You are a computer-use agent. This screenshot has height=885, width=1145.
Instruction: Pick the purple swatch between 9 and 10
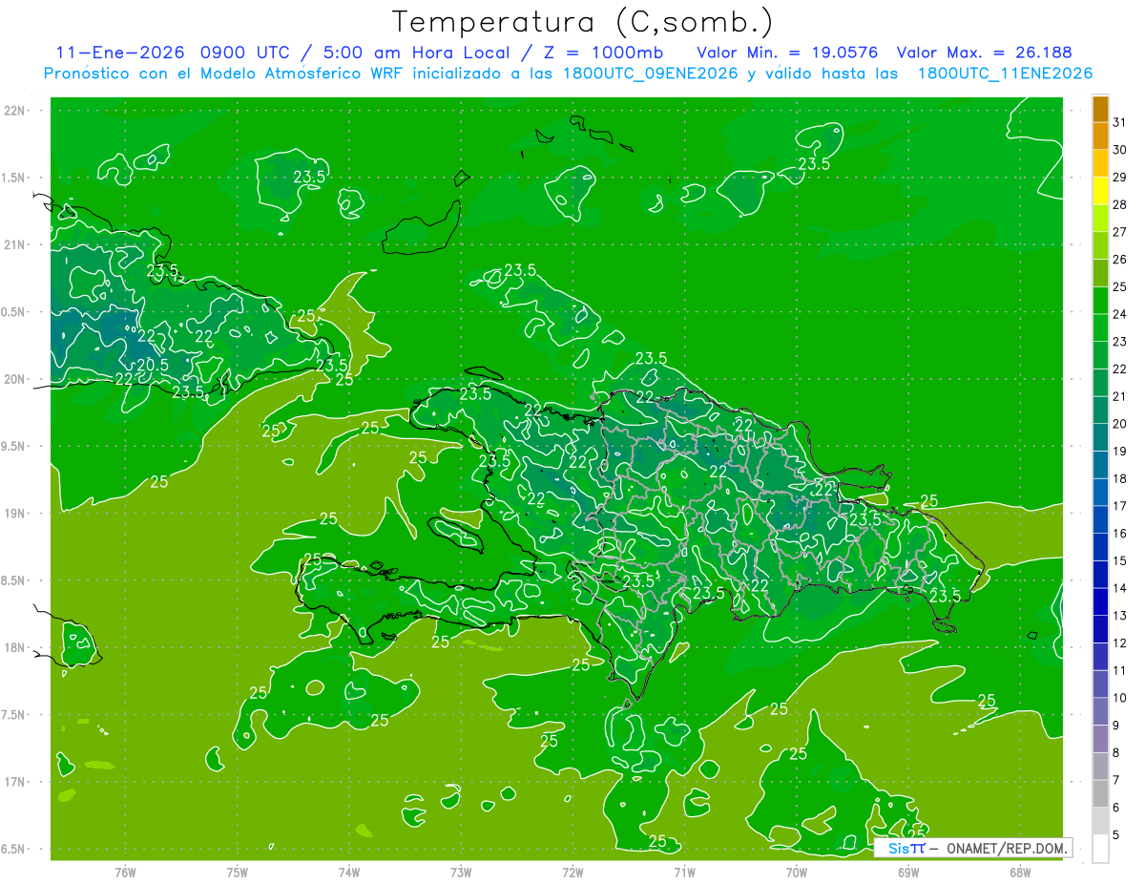coord(1100,712)
